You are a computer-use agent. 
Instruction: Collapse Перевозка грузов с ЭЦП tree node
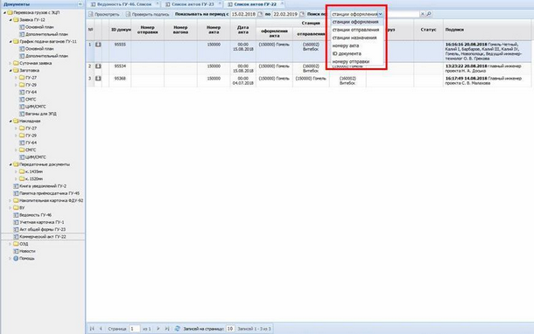point(4,12)
